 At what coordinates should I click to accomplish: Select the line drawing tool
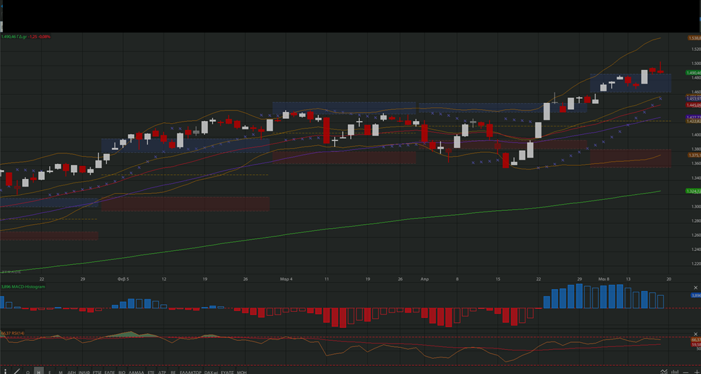pos(17,371)
